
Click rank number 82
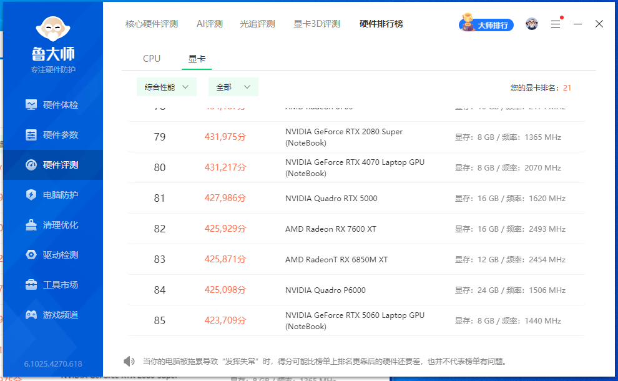(160, 229)
